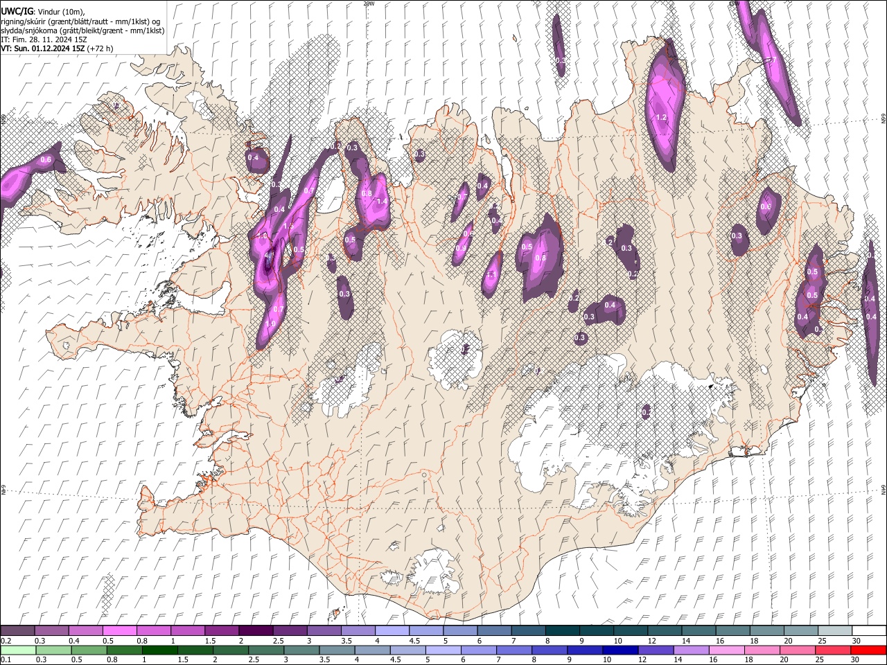Click the dark purple swatch between 2 and 2.5 in the upper legend row
Image resolution: width=887 pixels, height=665 pixels.
pyautogui.click(x=256, y=631)
